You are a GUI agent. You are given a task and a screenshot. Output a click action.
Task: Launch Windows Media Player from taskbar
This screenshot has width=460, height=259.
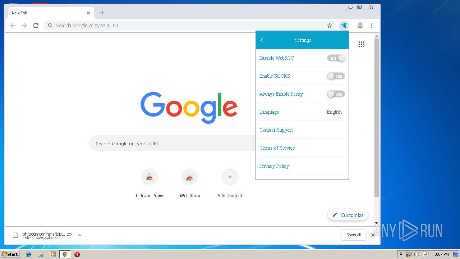pyautogui.click(x=53, y=254)
